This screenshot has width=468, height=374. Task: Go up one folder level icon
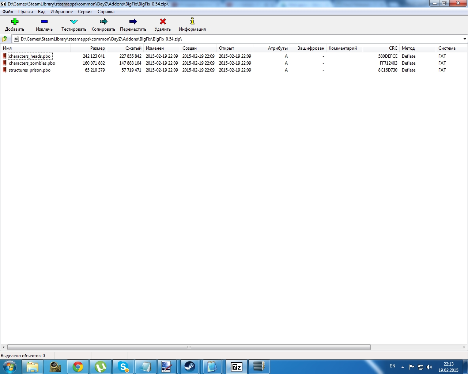pyautogui.click(x=5, y=39)
